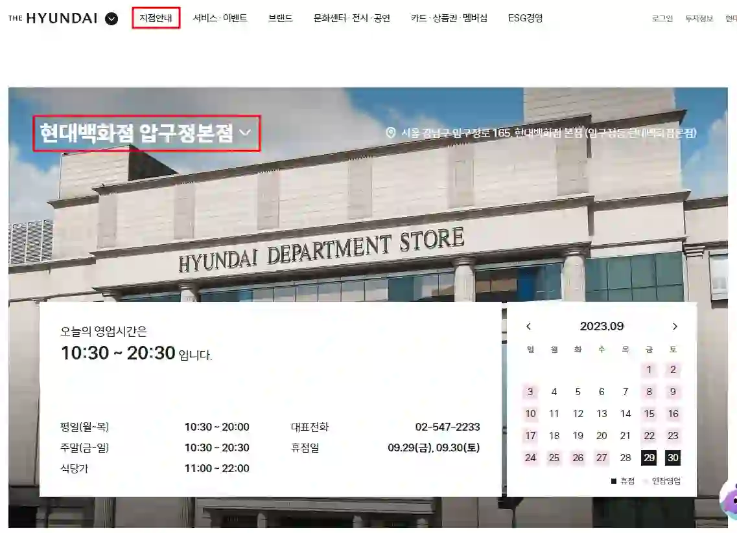Expand the 현대백화점 압구정본점 branch selector
The width and height of the screenshot is (737, 533).
click(146, 133)
